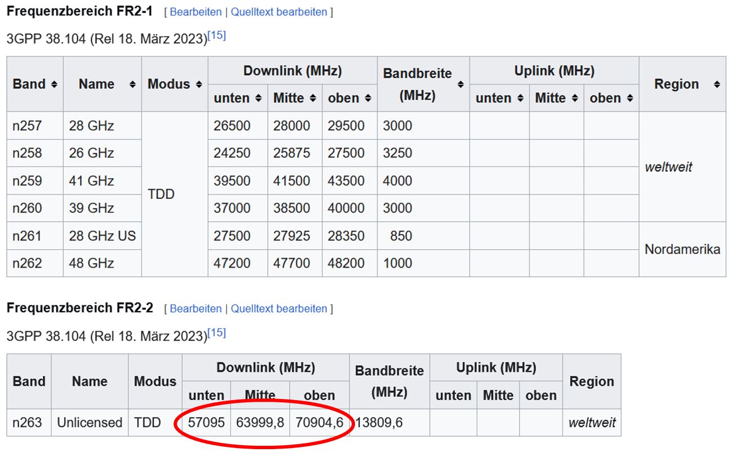Image resolution: width=736 pixels, height=461 pixels.
Task: Sort by Uplink unten in FR2-1 table
Action: pos(520,98)
